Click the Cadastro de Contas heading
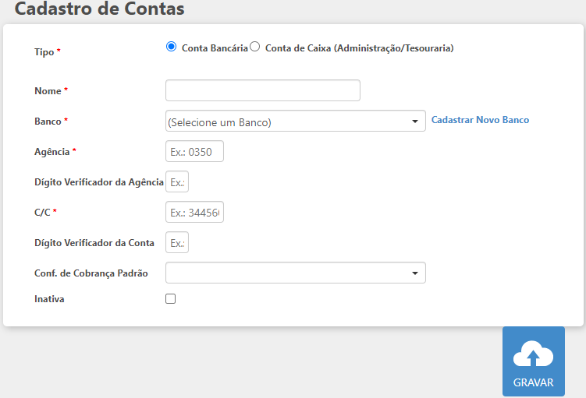This screenshot has height=398, width=586. (x=100, y=9)
